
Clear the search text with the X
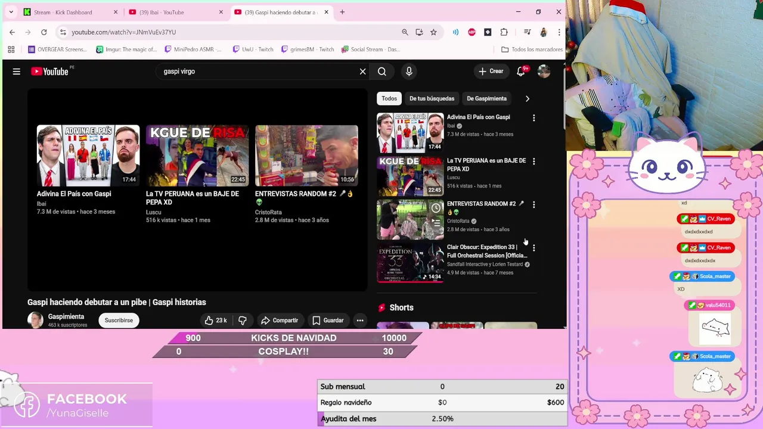pos(362,71)
